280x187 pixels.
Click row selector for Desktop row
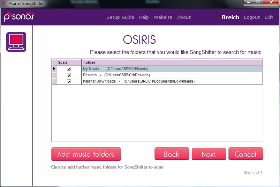[x=54, y=75]
